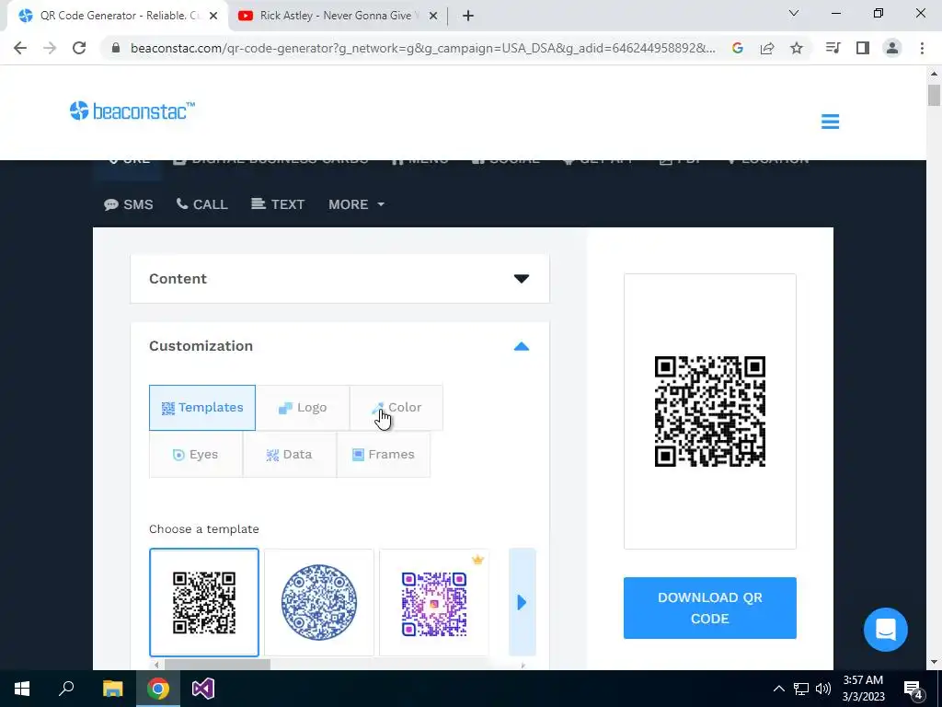The image size is (942, 707).
Task: Close the Rick Astley tab
Action: point(433,17)
